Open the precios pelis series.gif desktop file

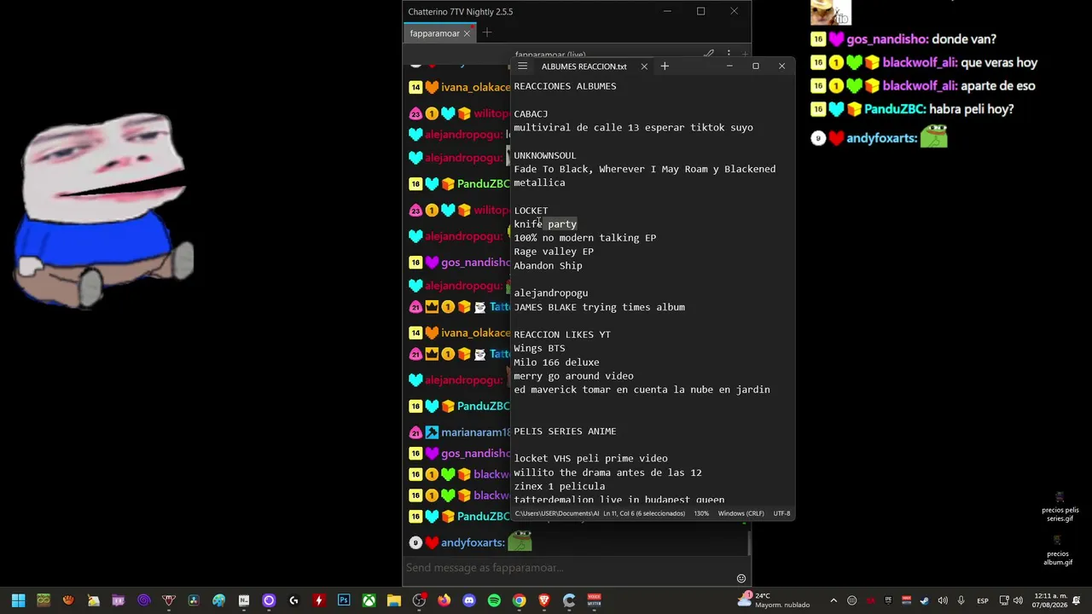[1060, 507]
